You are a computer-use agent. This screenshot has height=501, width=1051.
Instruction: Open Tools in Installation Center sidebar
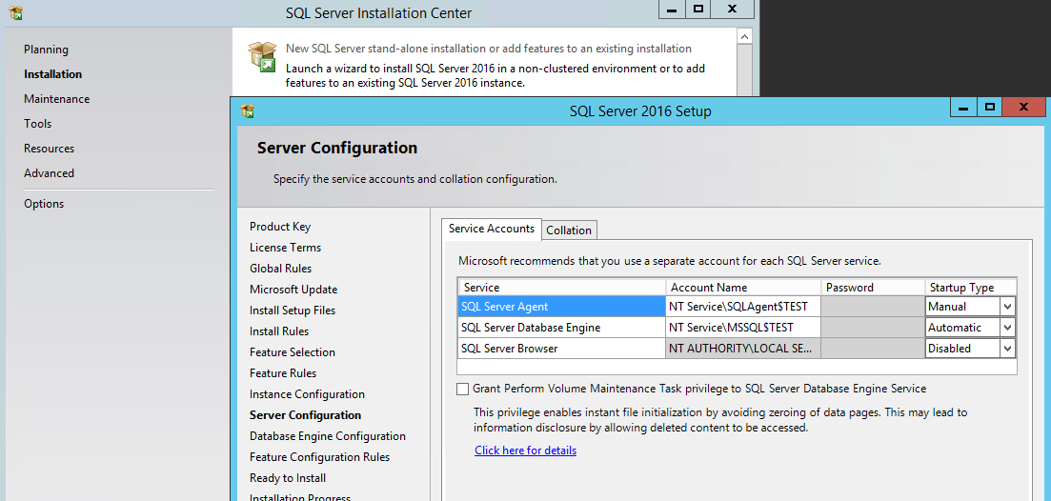37,124
